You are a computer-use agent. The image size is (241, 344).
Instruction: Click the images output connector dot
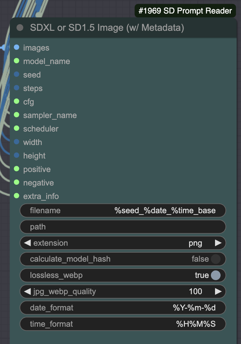(x=16, y=48)
